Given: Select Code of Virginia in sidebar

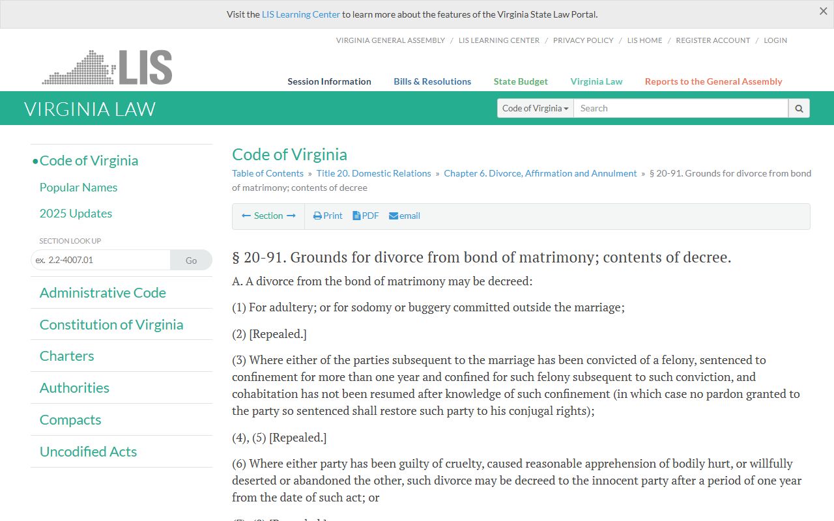Looking at the screenshot, I should click(89, 160).
